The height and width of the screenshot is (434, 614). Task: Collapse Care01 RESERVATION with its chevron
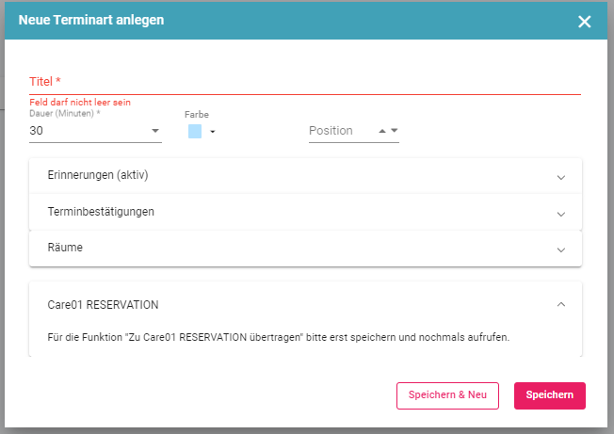point(561,304)
